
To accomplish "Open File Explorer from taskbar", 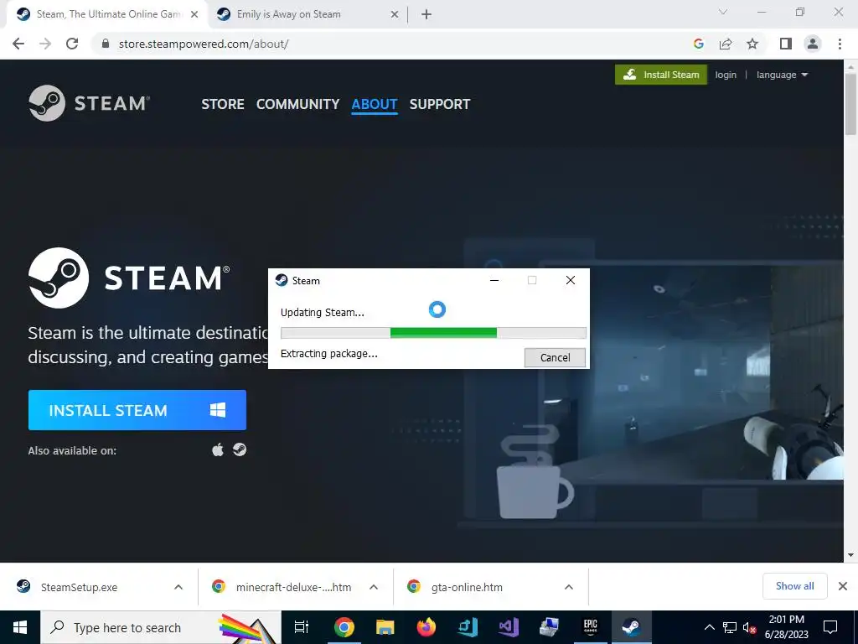I will pos(385,627).
